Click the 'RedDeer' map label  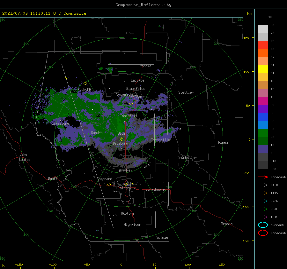tap(135, 97)
